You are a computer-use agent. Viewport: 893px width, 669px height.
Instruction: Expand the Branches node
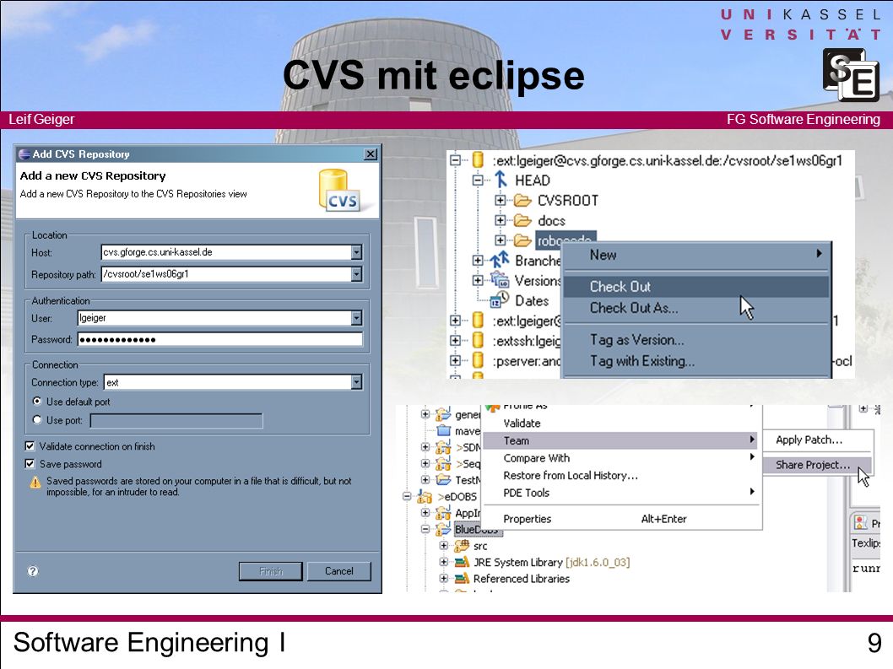[x=478, y=260]
